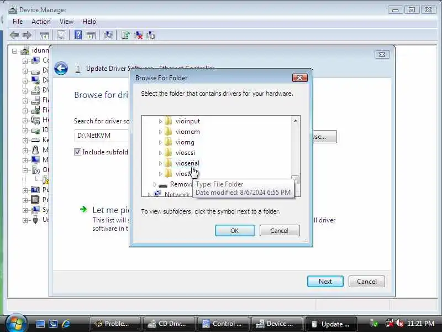The image size is (442, 332).
Task: Select the viorng folder name
Action: point(185,142)
